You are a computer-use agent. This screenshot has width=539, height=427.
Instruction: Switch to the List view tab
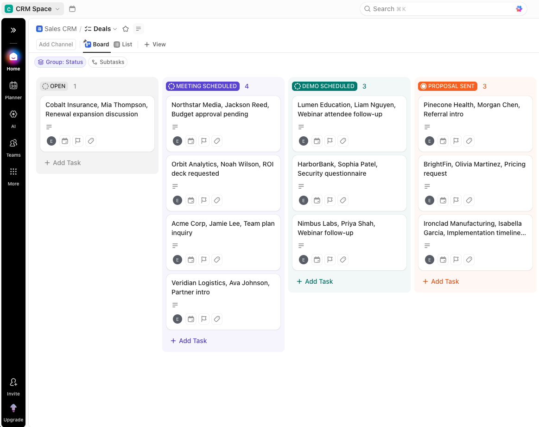[x=123, y=45]
